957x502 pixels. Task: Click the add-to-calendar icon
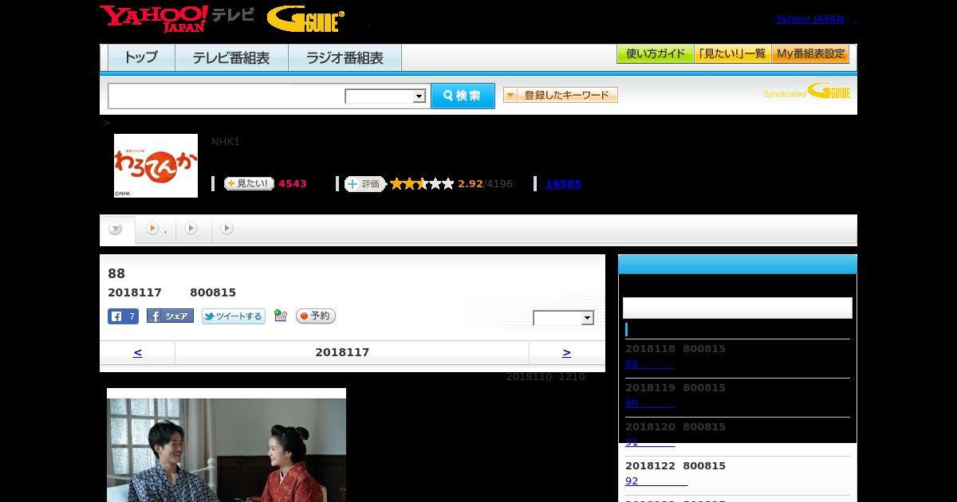[280, 316]
